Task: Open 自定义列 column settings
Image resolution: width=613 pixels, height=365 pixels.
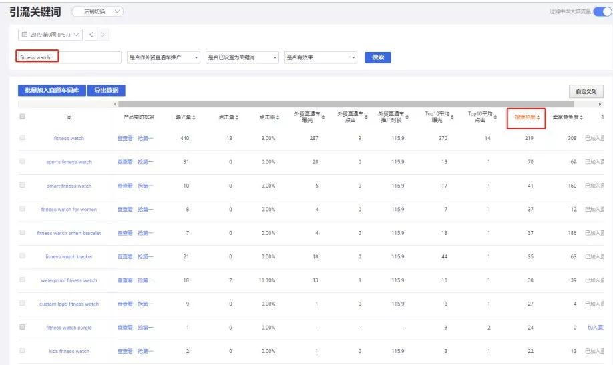Action: (x=586, y=92)
